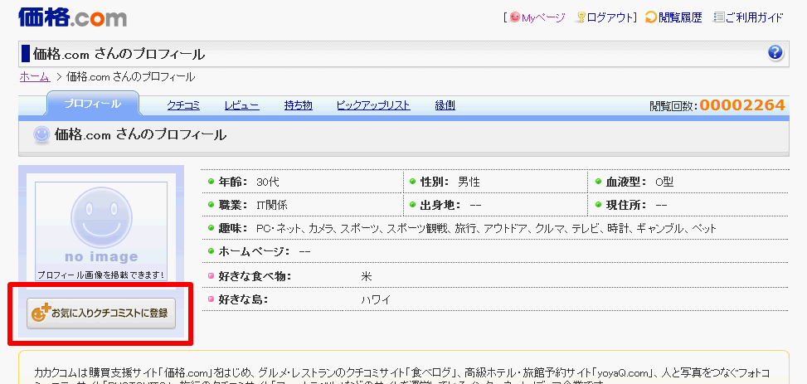Click プロフィール画像を掲載できます! caption
807x384 pixels.
tap(101, 275)
